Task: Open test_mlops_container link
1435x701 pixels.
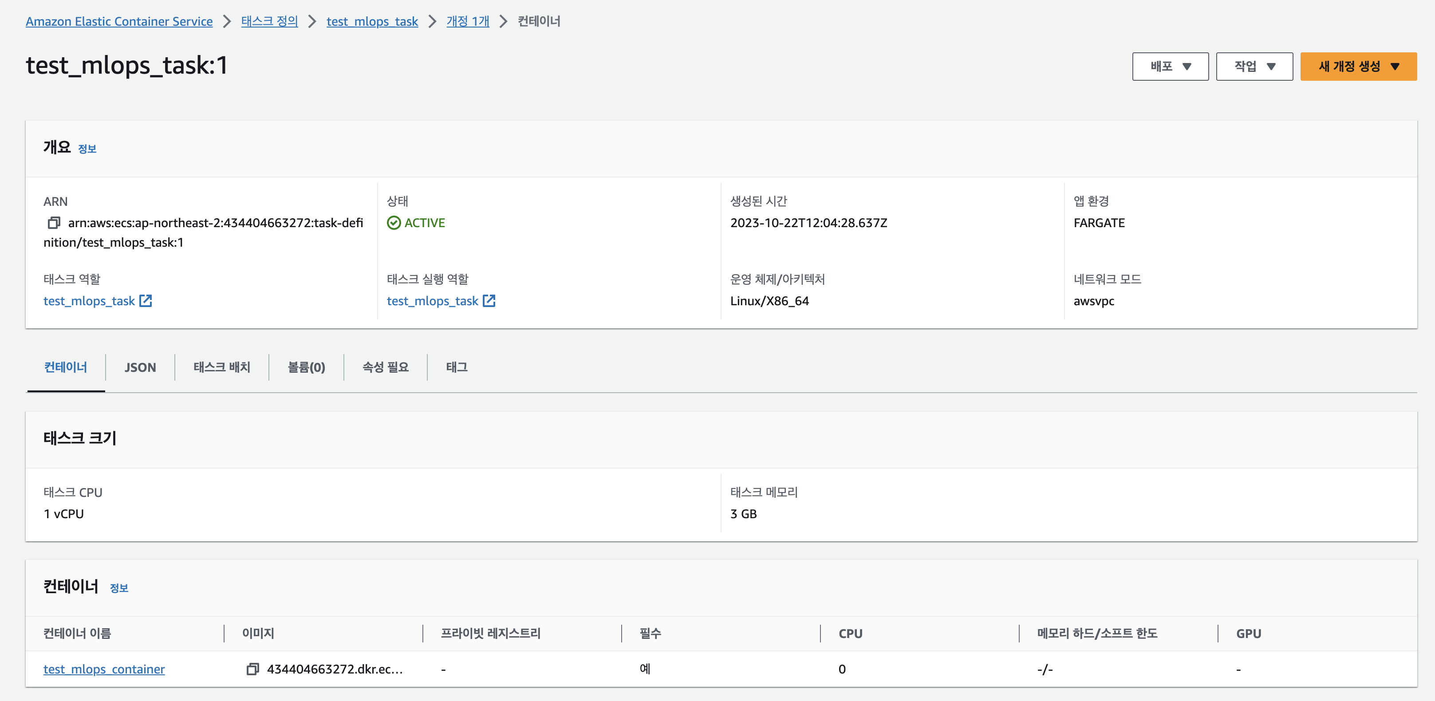Action: pyautogui.click(x=104, y=669)
